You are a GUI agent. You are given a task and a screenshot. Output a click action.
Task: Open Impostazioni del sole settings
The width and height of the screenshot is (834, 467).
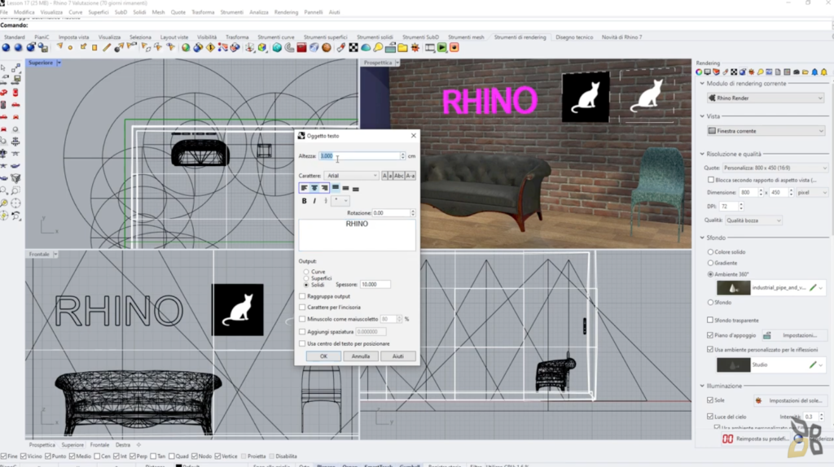[x=790, y=400]
